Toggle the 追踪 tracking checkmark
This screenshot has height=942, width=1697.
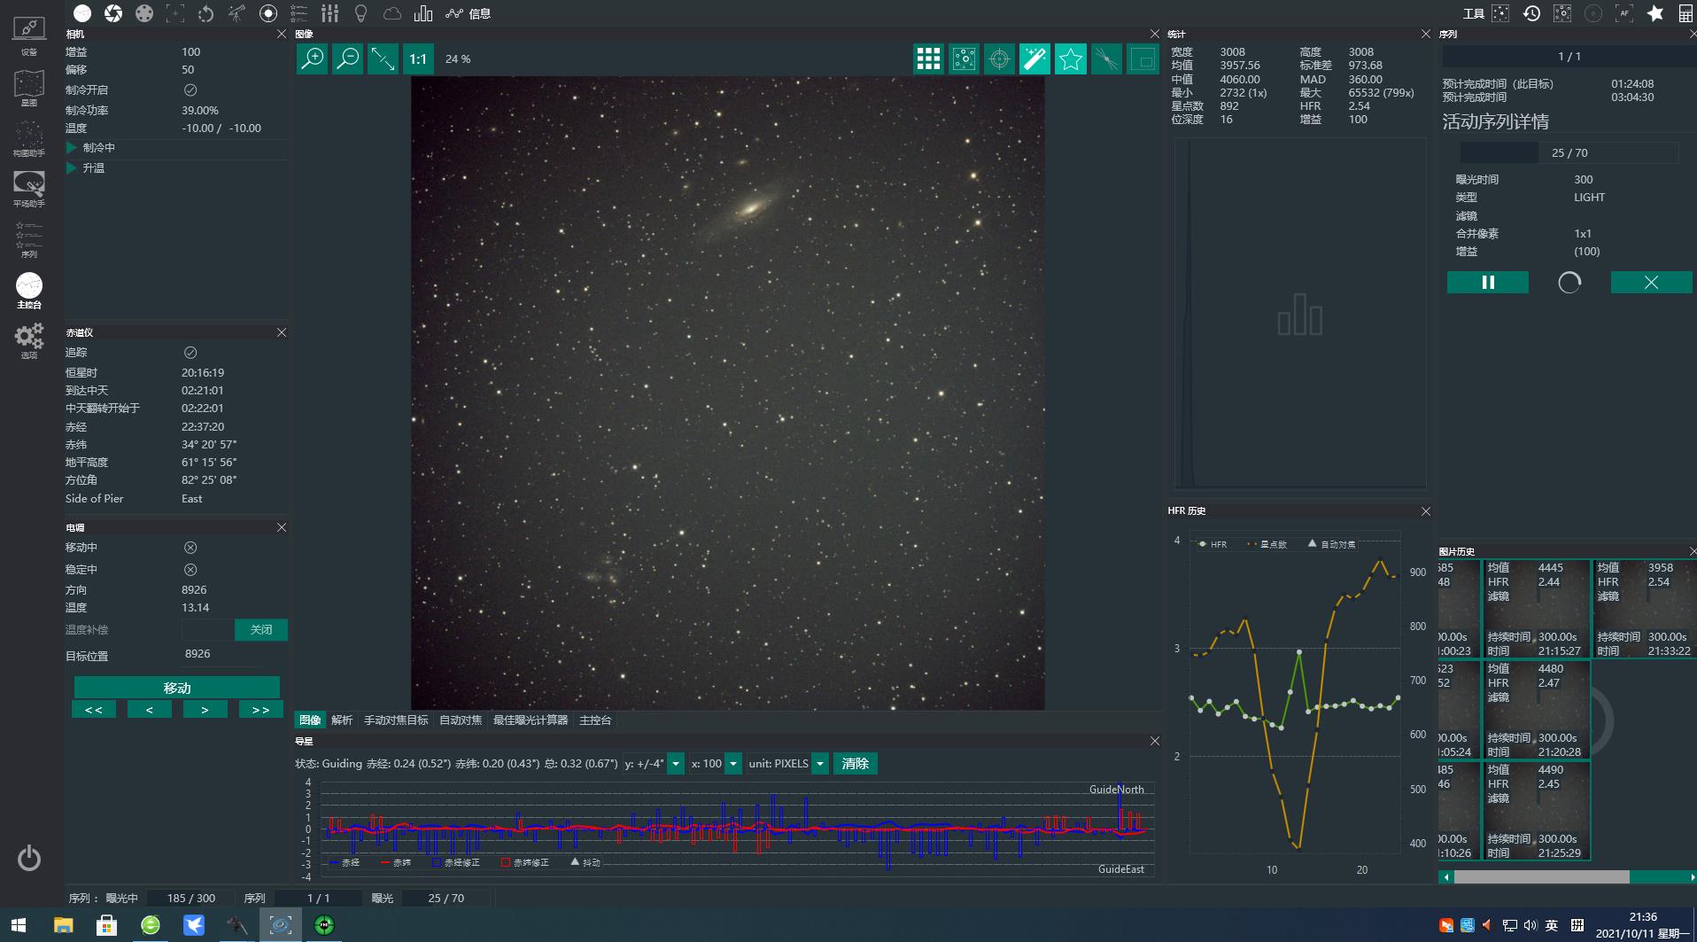pyautogui.click(x=190, y=353)
